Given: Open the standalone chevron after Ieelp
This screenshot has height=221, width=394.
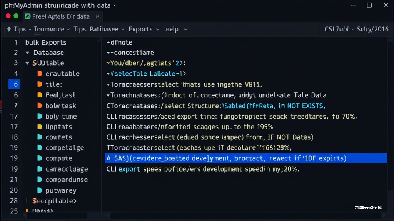Looking at the screenshot, I should pos(185,29).
